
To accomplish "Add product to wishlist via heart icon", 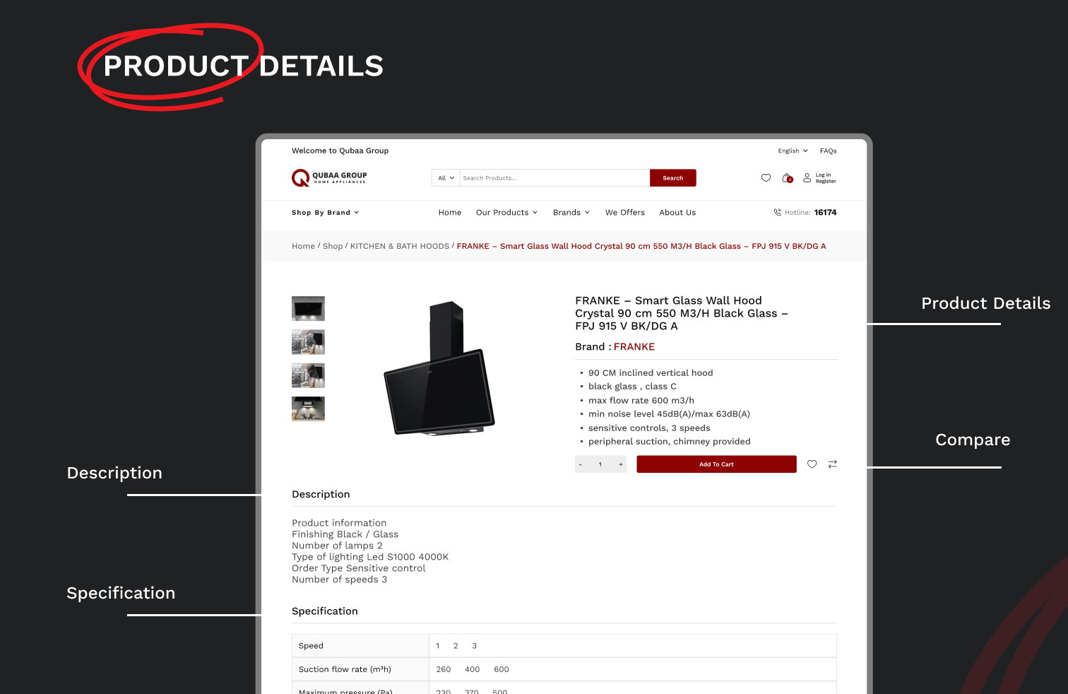I will (x=812, y=464).
